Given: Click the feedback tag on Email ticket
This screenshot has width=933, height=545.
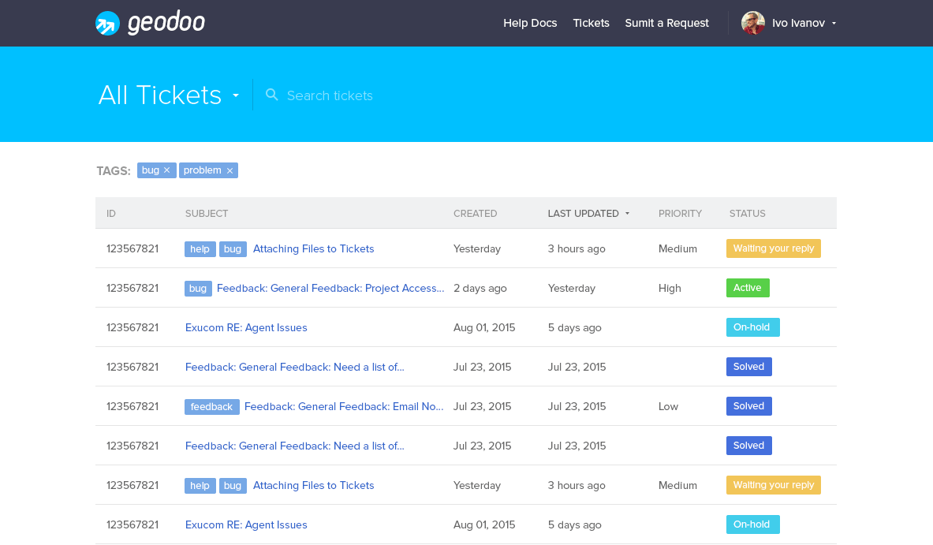Looking at the screenshot, I should click(211, 406).
